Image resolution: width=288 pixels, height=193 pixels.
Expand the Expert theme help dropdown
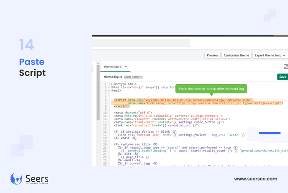click(270, 55)
